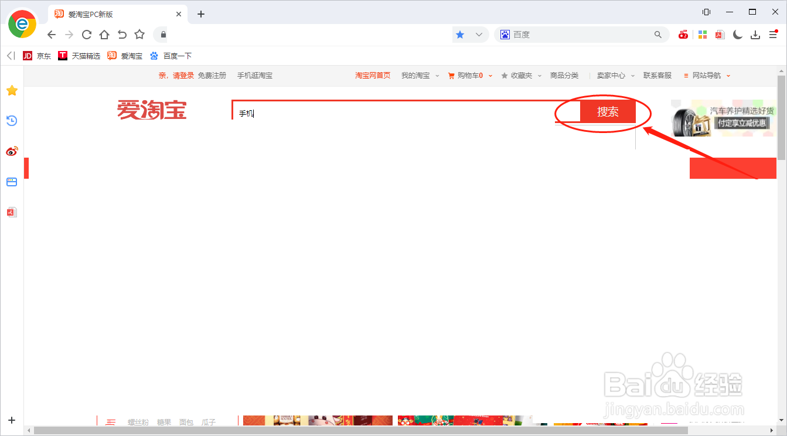Click the horizontal page scrollbar thumb
This screenshot has height=436, width=787.
pyautogui.click(x=360, y=431)
